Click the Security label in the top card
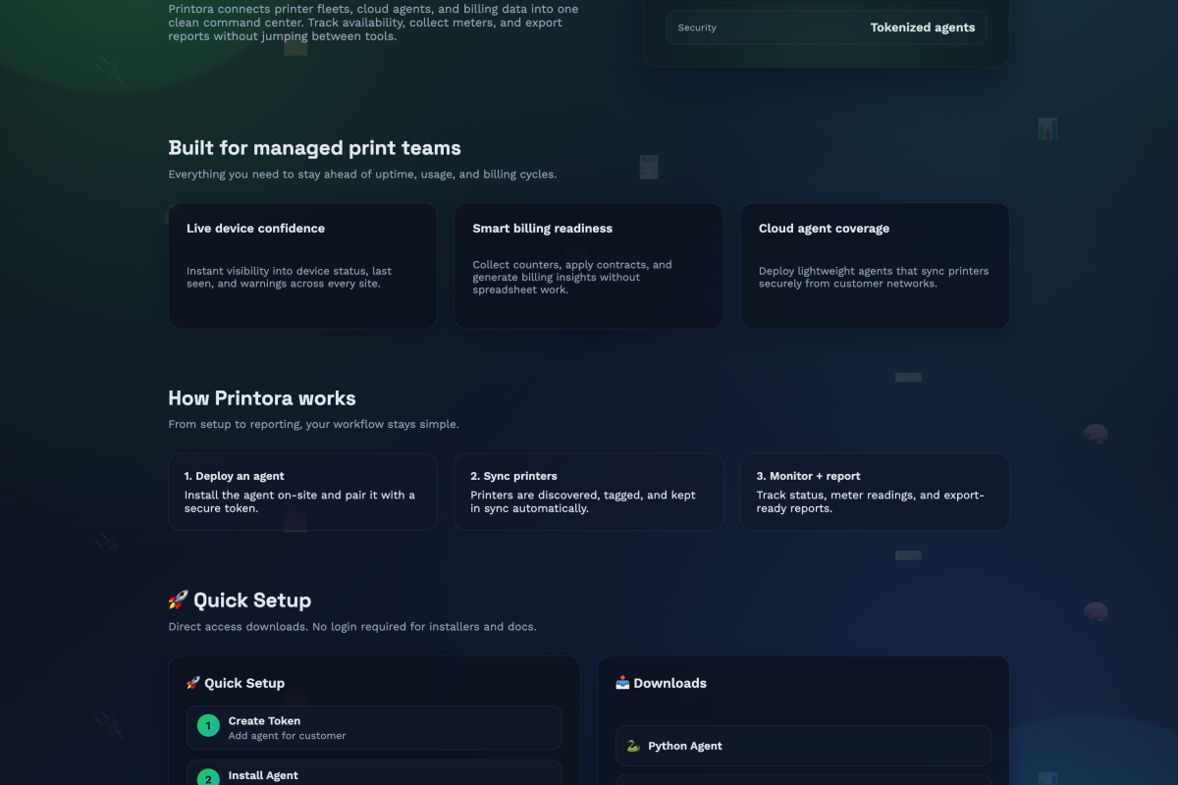Image resolution: width=1178 pixels, height=785 pixels. [x=697, y=27]
